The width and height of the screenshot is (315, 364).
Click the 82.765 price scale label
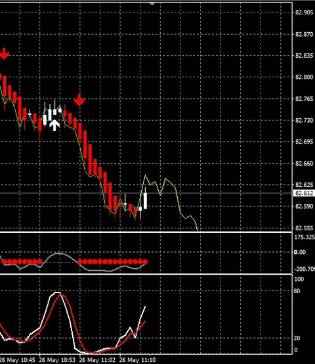click(304, 99)
